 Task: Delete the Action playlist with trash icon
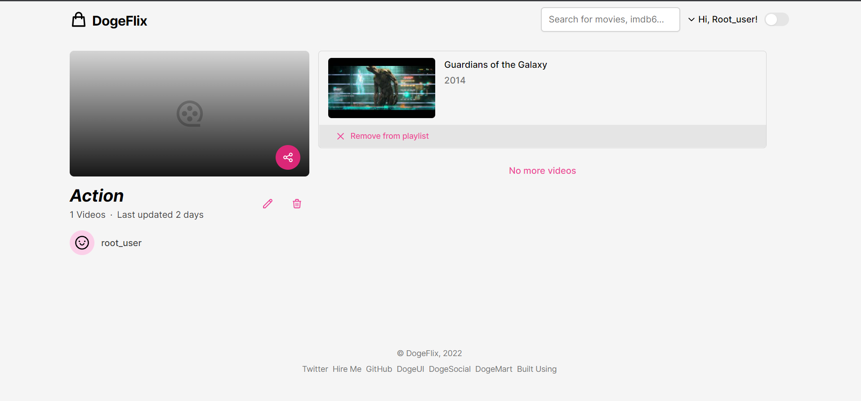click(297, 204)
